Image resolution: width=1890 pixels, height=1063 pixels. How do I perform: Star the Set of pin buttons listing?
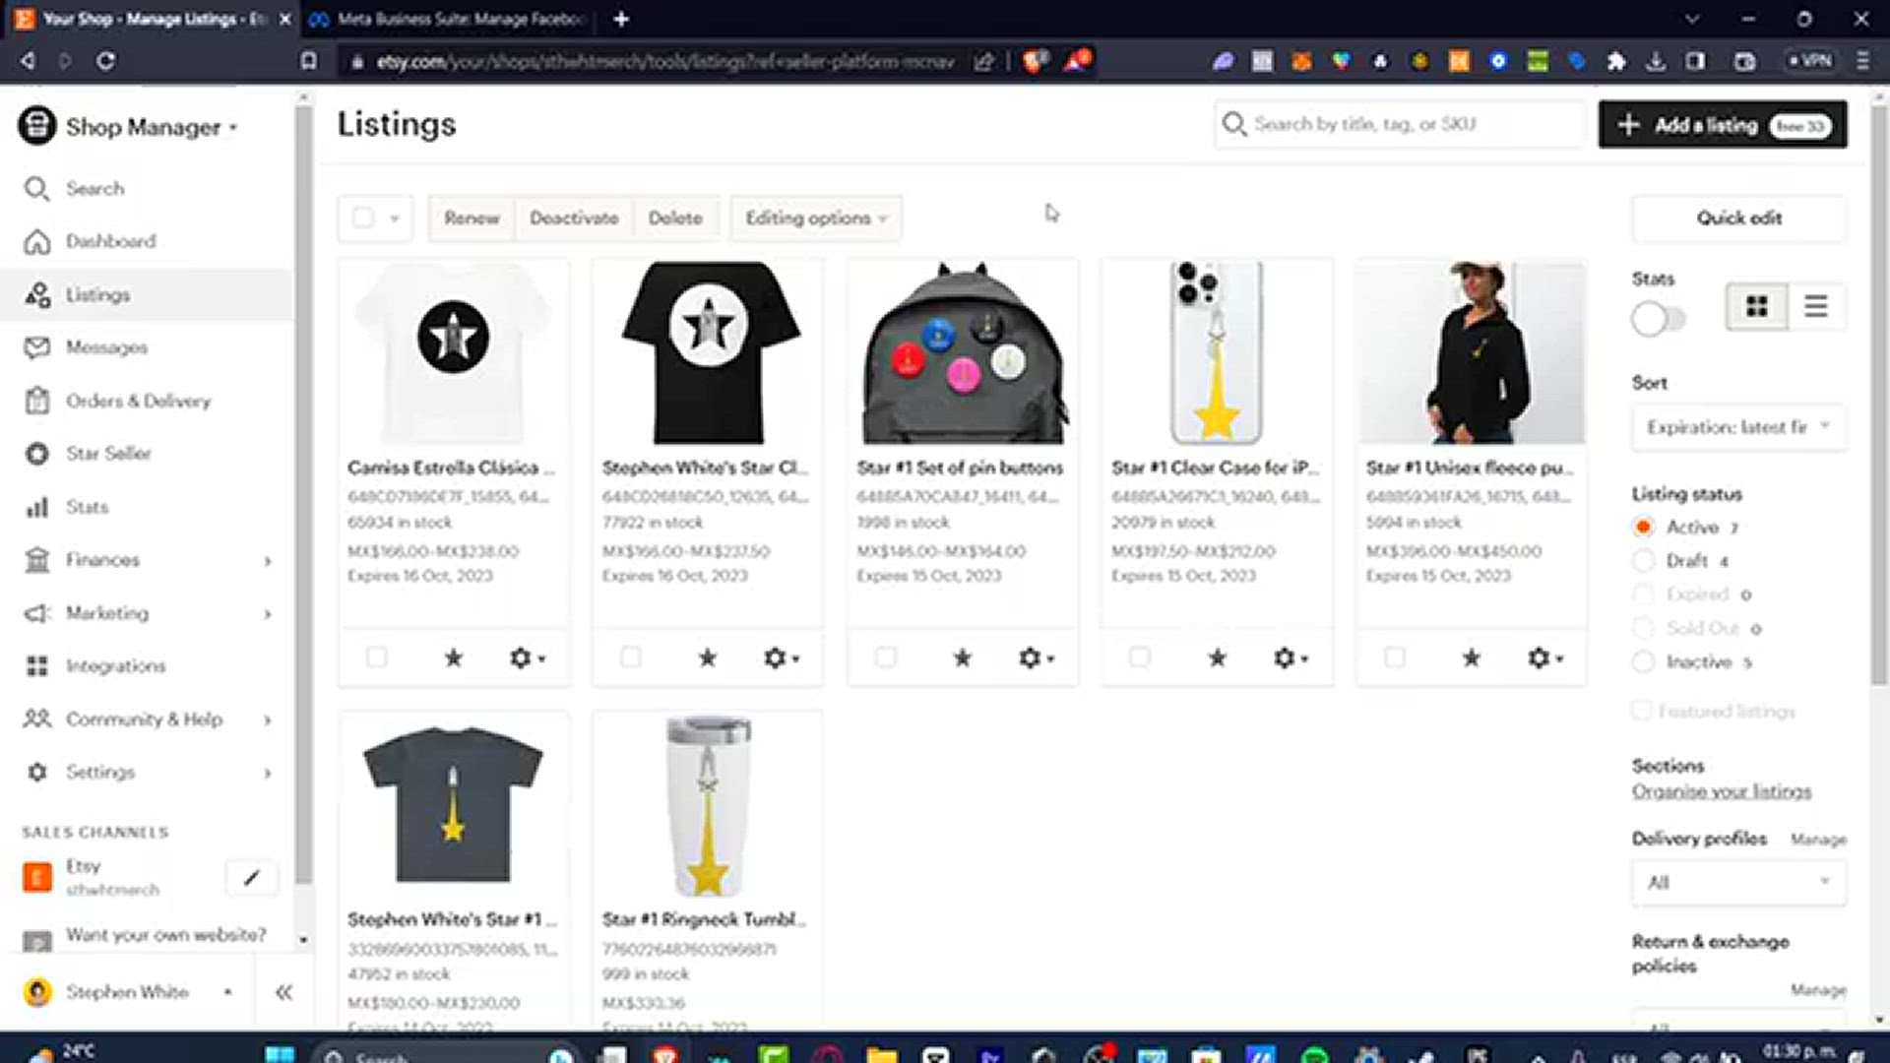click(x=963, y=657)
